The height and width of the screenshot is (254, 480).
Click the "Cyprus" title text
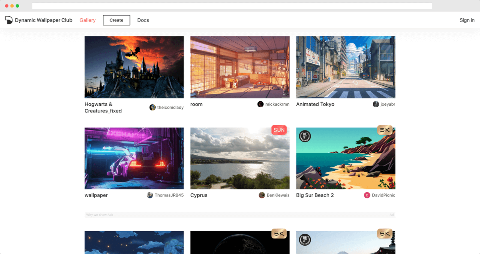199,195
